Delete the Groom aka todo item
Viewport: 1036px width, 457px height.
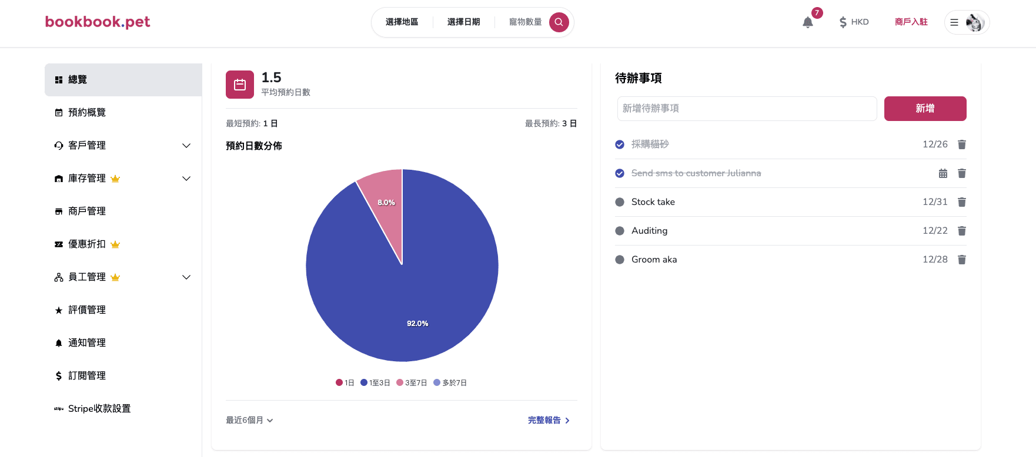click(962, 260)
